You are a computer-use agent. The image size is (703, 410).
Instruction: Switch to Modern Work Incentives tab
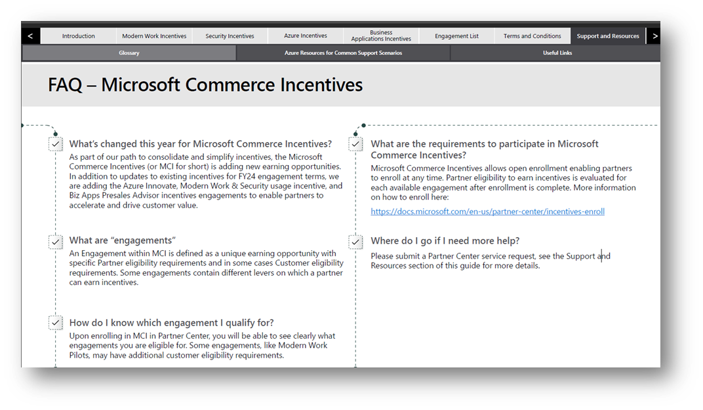[x=154, y=36]
